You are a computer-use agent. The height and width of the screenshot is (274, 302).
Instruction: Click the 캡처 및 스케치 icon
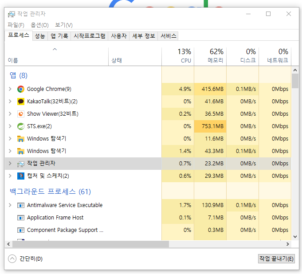(x=20, y=176)
